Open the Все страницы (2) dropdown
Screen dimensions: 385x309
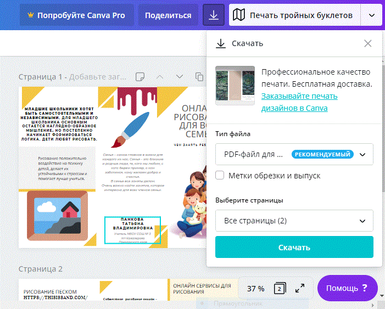[294, 221]
